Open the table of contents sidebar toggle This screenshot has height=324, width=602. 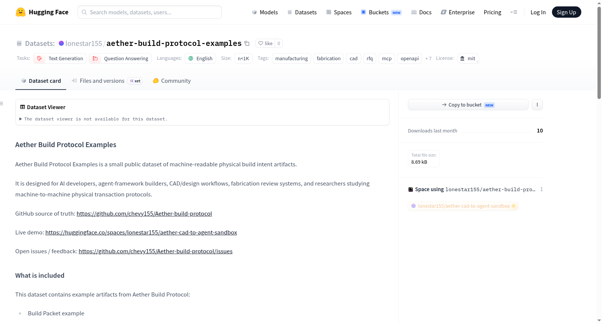click(2, 103)
